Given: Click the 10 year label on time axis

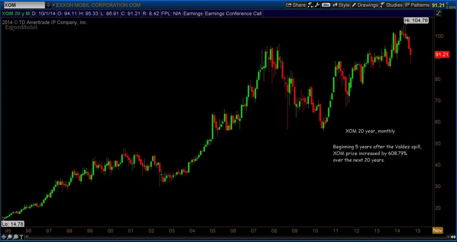Looking at the screenshot, I should click(315, 231).
